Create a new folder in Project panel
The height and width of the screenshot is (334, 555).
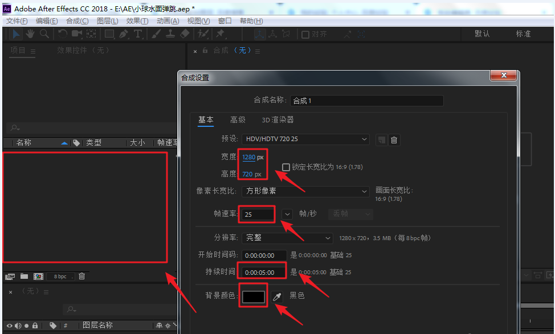(24, 276)
